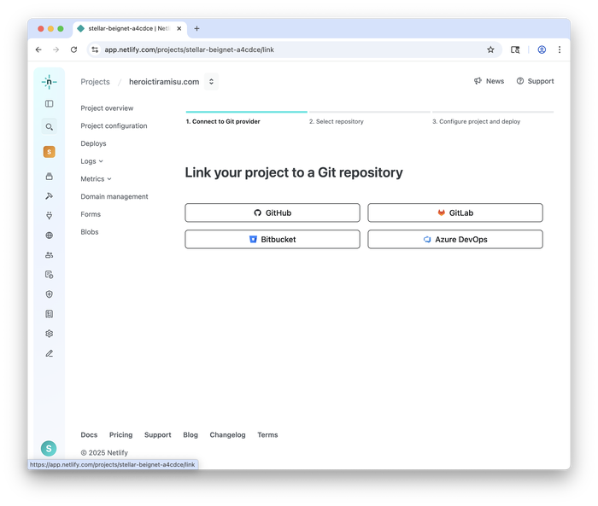Open the gear team settings icon
Viewport: 598px width, 506px height.
point(50,334)
